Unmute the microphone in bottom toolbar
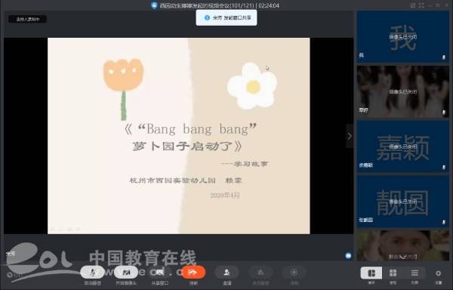 (92, 273)
